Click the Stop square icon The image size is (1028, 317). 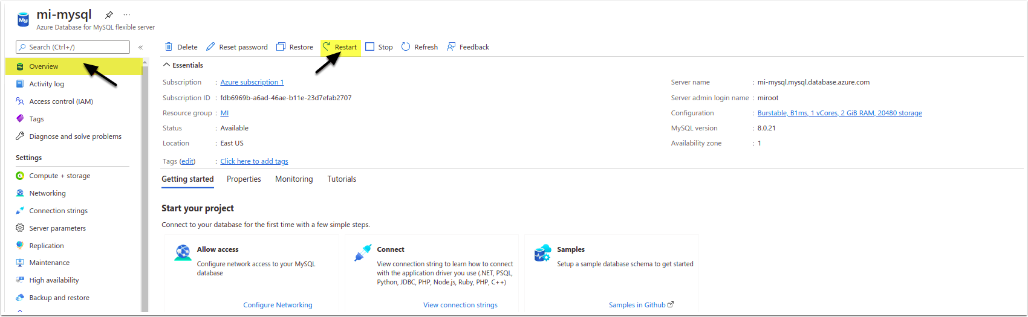pyautogui.click(x=370, y=46)
